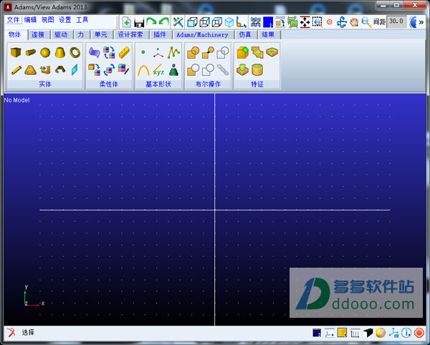Activate the hand Pan tool
The height and width of the screenshot is (345, 430).
click(x=354, y=22)
